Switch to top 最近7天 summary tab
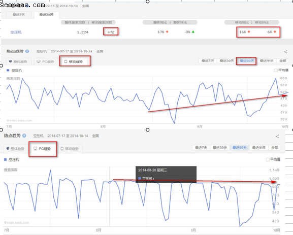The width and height of the screenshot is (293, 235). 19,15
